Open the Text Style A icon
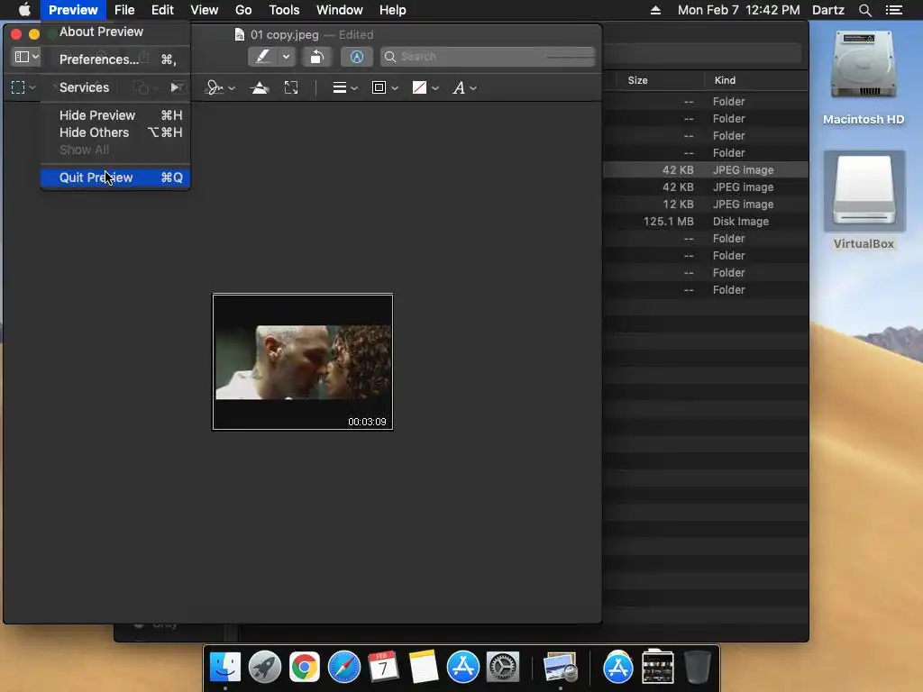Viewport: 923px width, 692px height. pos(459,87)
